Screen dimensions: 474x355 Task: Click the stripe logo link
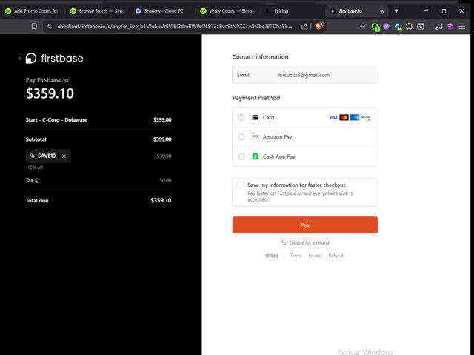click(x=272, y=256)
